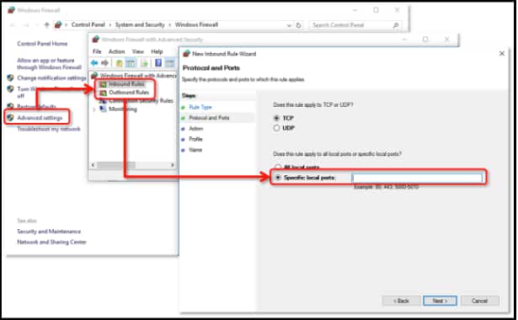Select the TCP radio button
Viewport: 518px width, 320px height.
click(x=276, y=118)
